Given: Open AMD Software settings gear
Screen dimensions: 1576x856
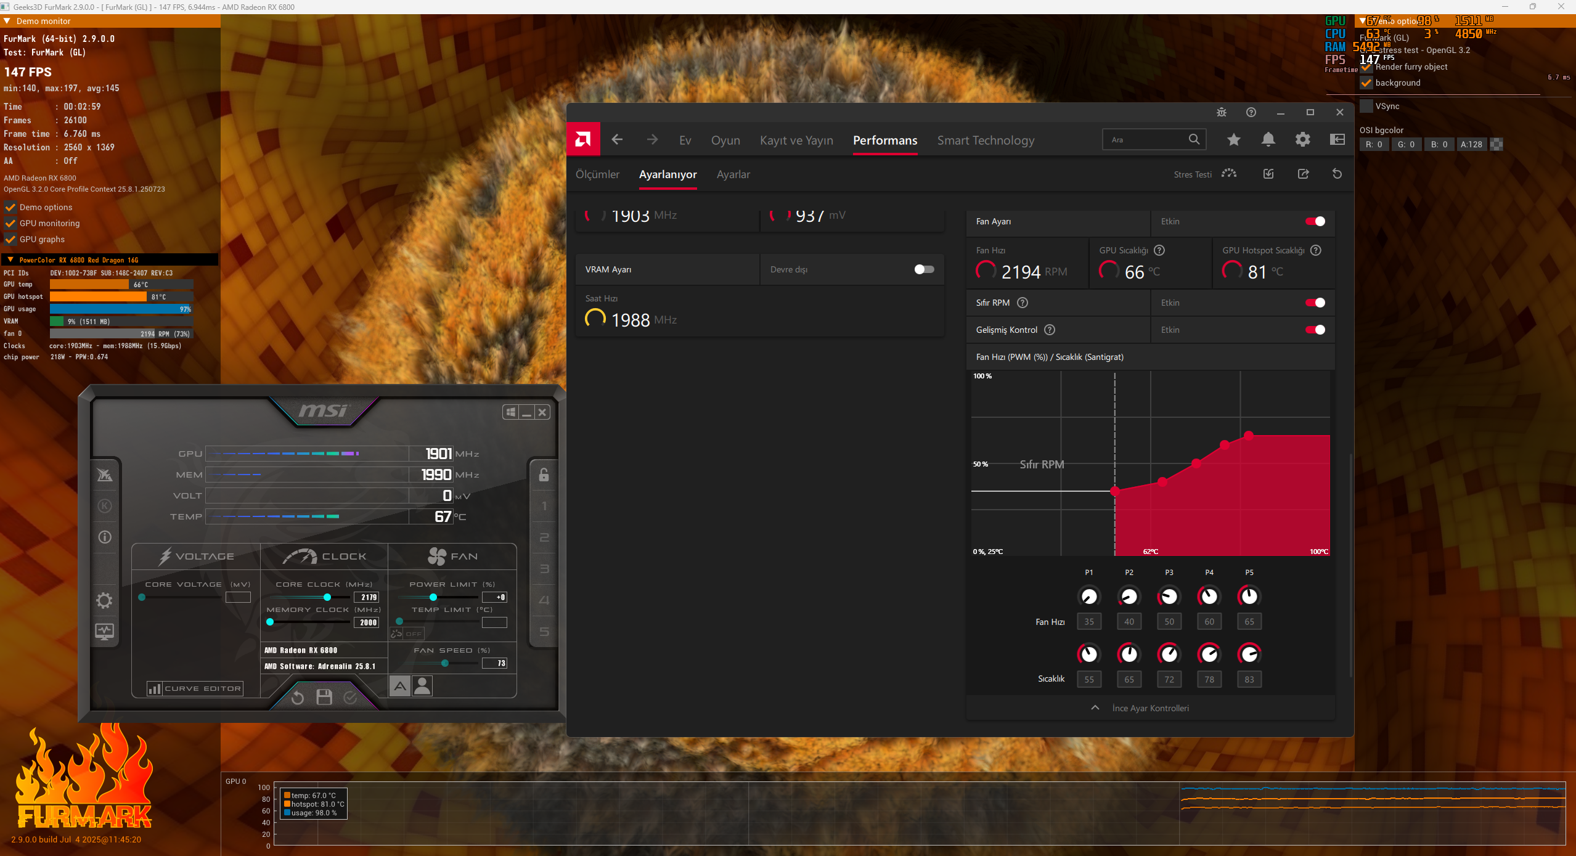Looking at the screenshot, I should click(1302, 140).
